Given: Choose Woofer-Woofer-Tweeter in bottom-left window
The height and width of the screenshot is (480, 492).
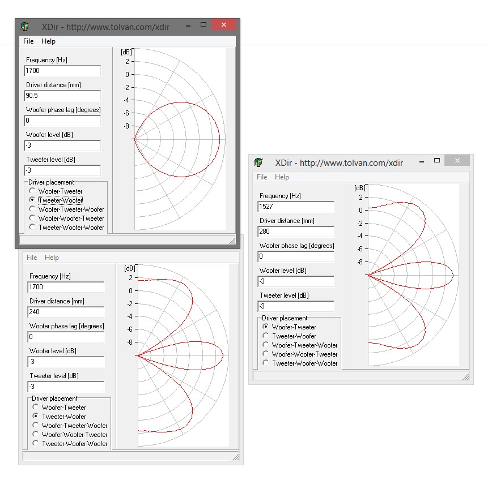Looking at the screenshot, I should pyautogui.click(x=70, y=435).
